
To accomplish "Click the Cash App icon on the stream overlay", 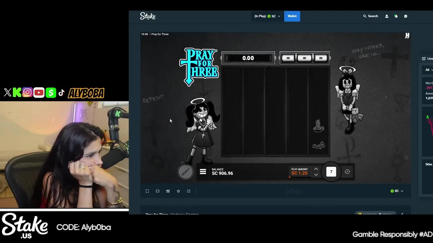I will (x=51, y=92).
